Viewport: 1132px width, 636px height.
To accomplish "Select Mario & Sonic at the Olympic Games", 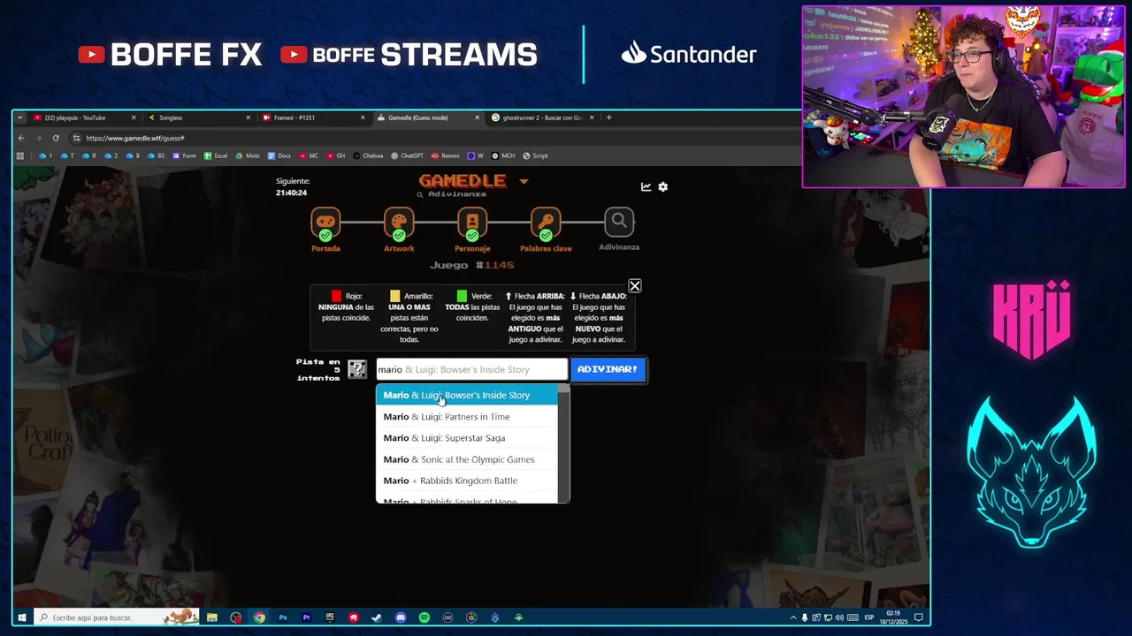I will click(x=467, y=459).
